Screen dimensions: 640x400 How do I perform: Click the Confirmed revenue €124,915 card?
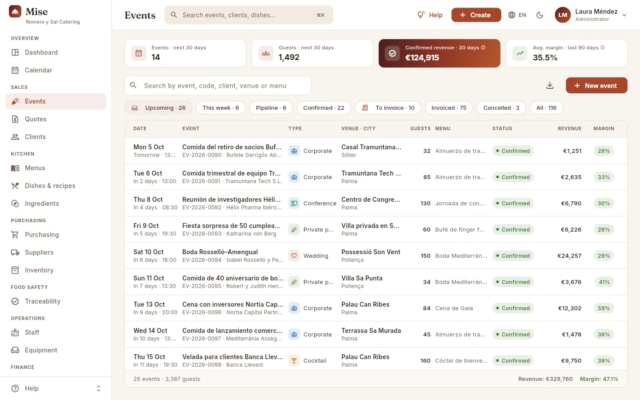pos(440,53)
